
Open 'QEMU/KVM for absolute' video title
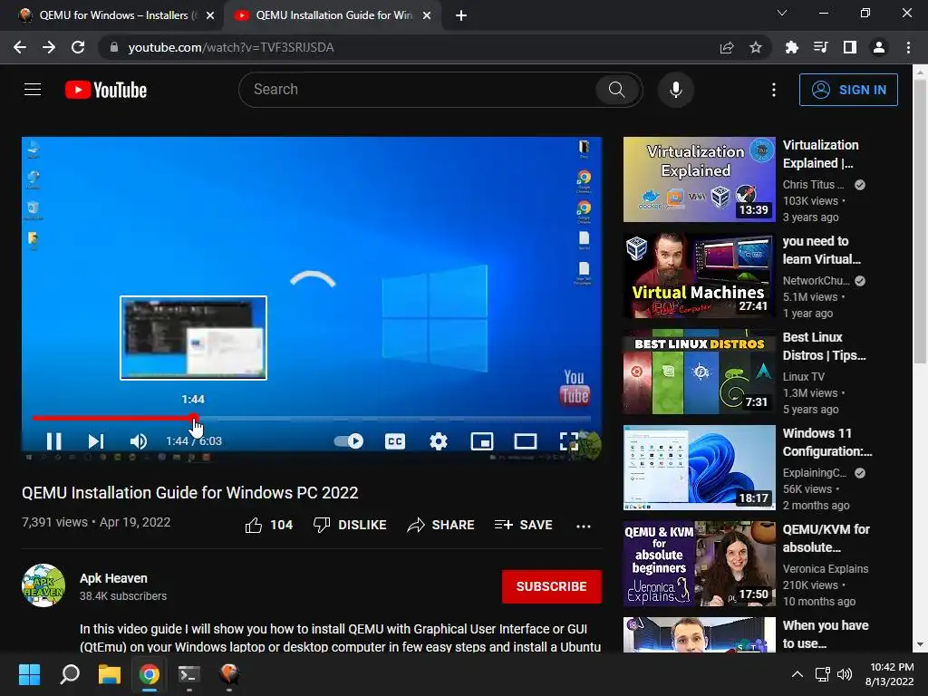pyautogui.click(x=826, y=538)
